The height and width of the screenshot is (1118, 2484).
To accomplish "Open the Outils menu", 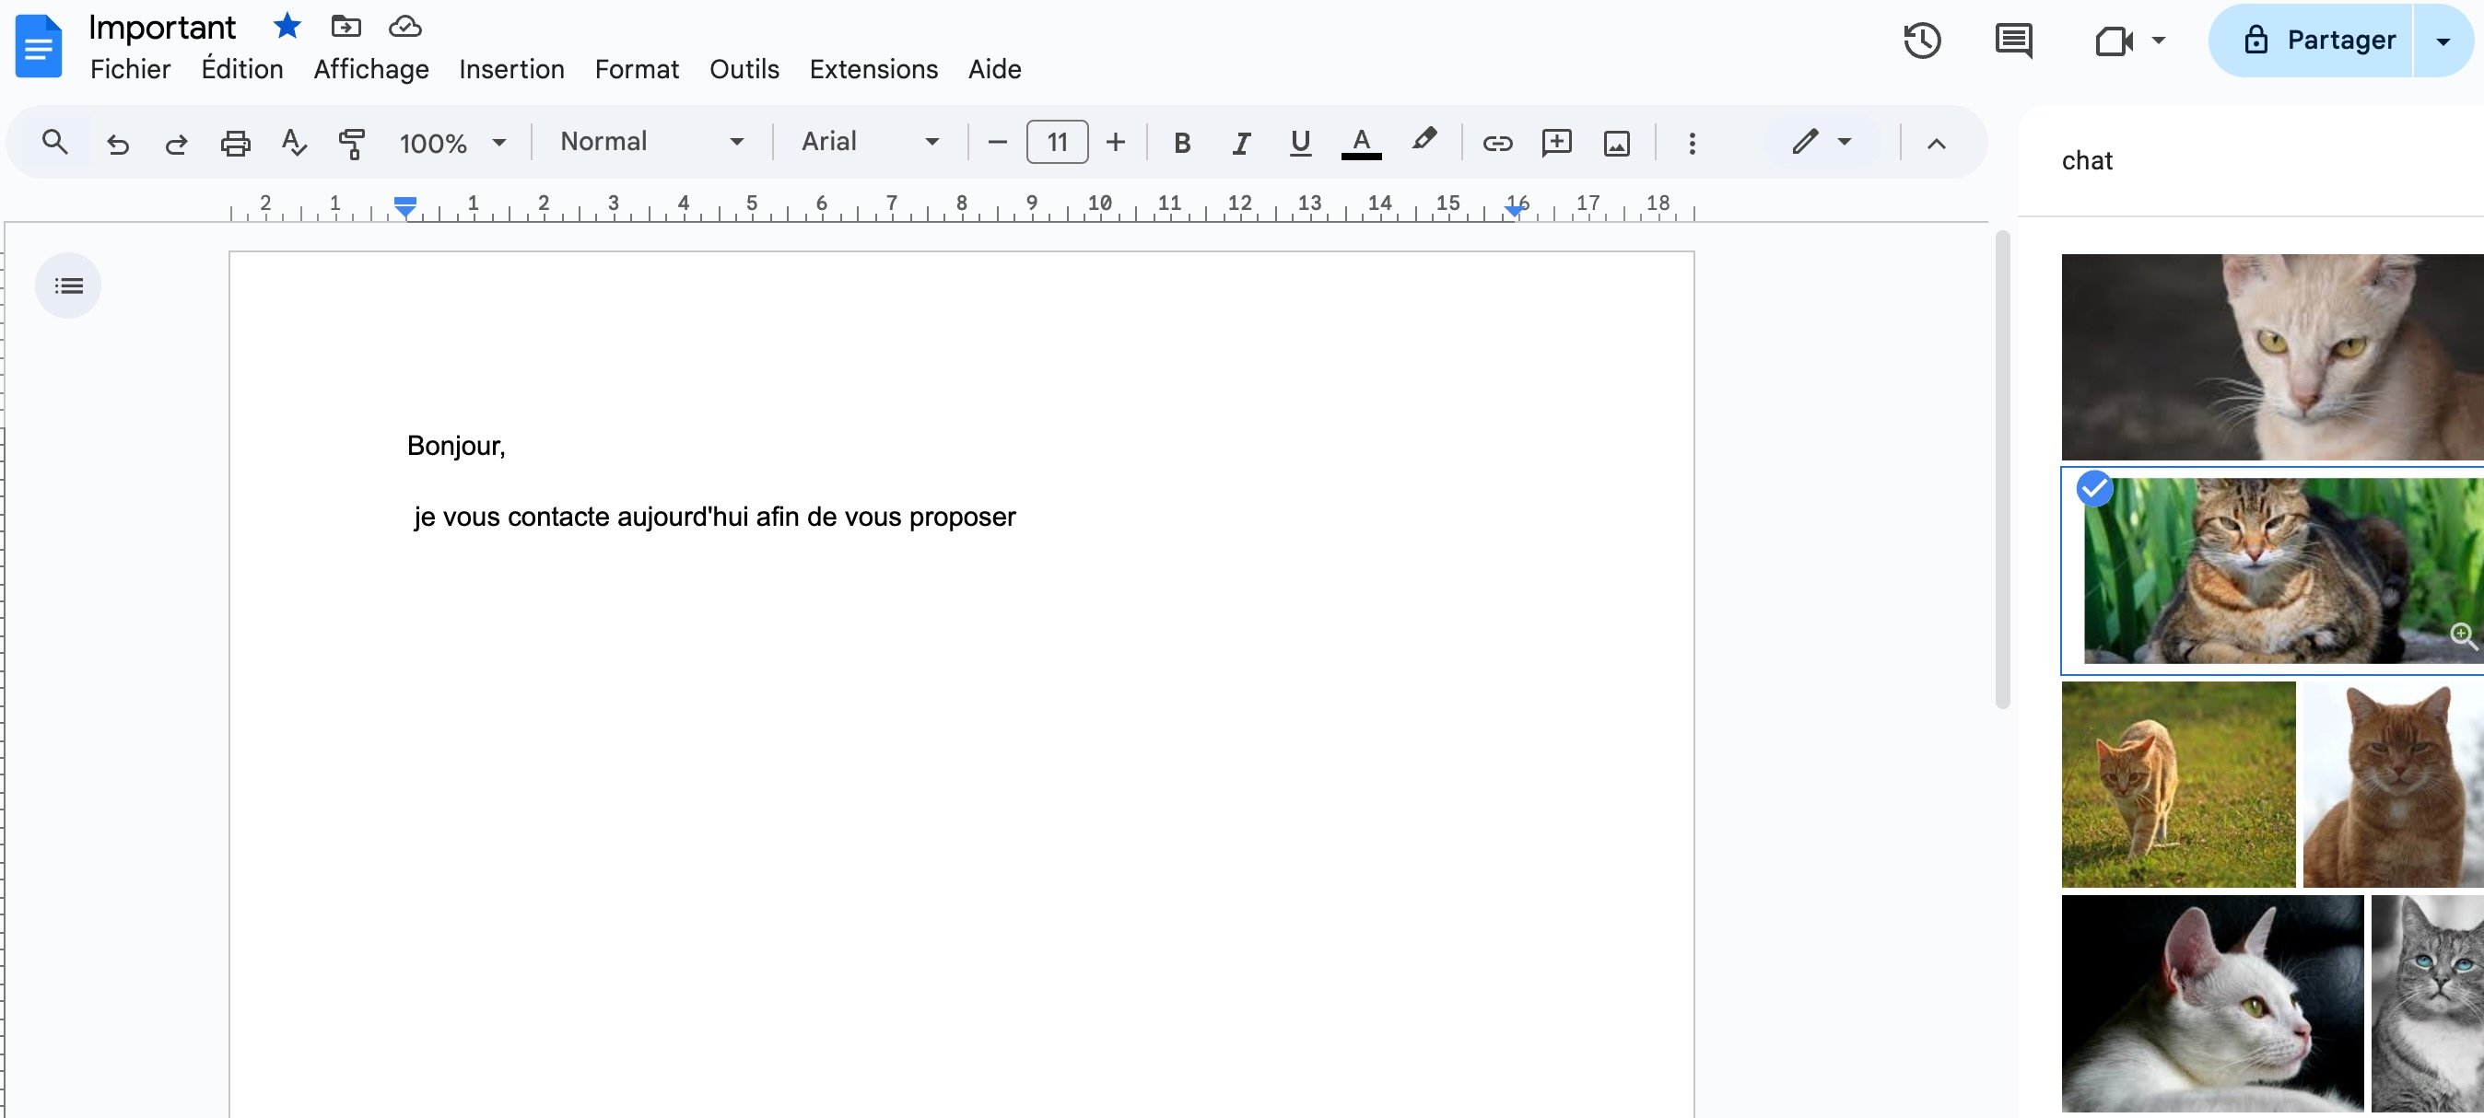I will (x=744, y=68).
